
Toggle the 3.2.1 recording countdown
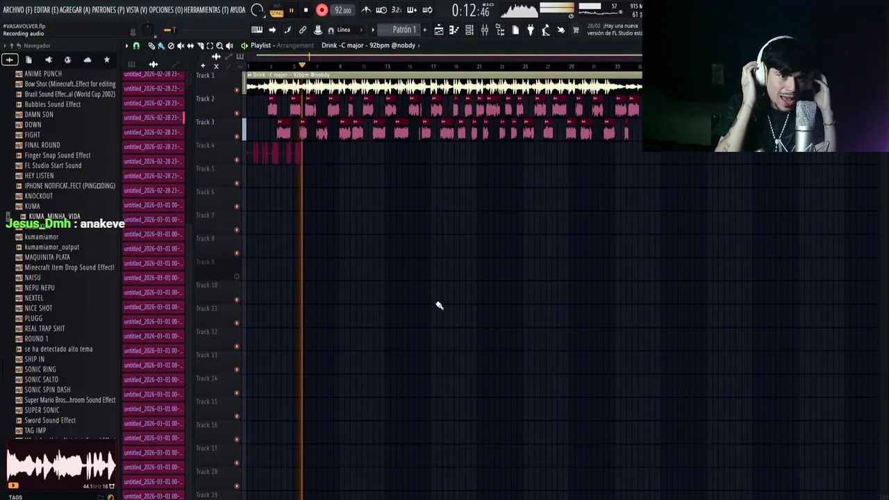point(397,10)
